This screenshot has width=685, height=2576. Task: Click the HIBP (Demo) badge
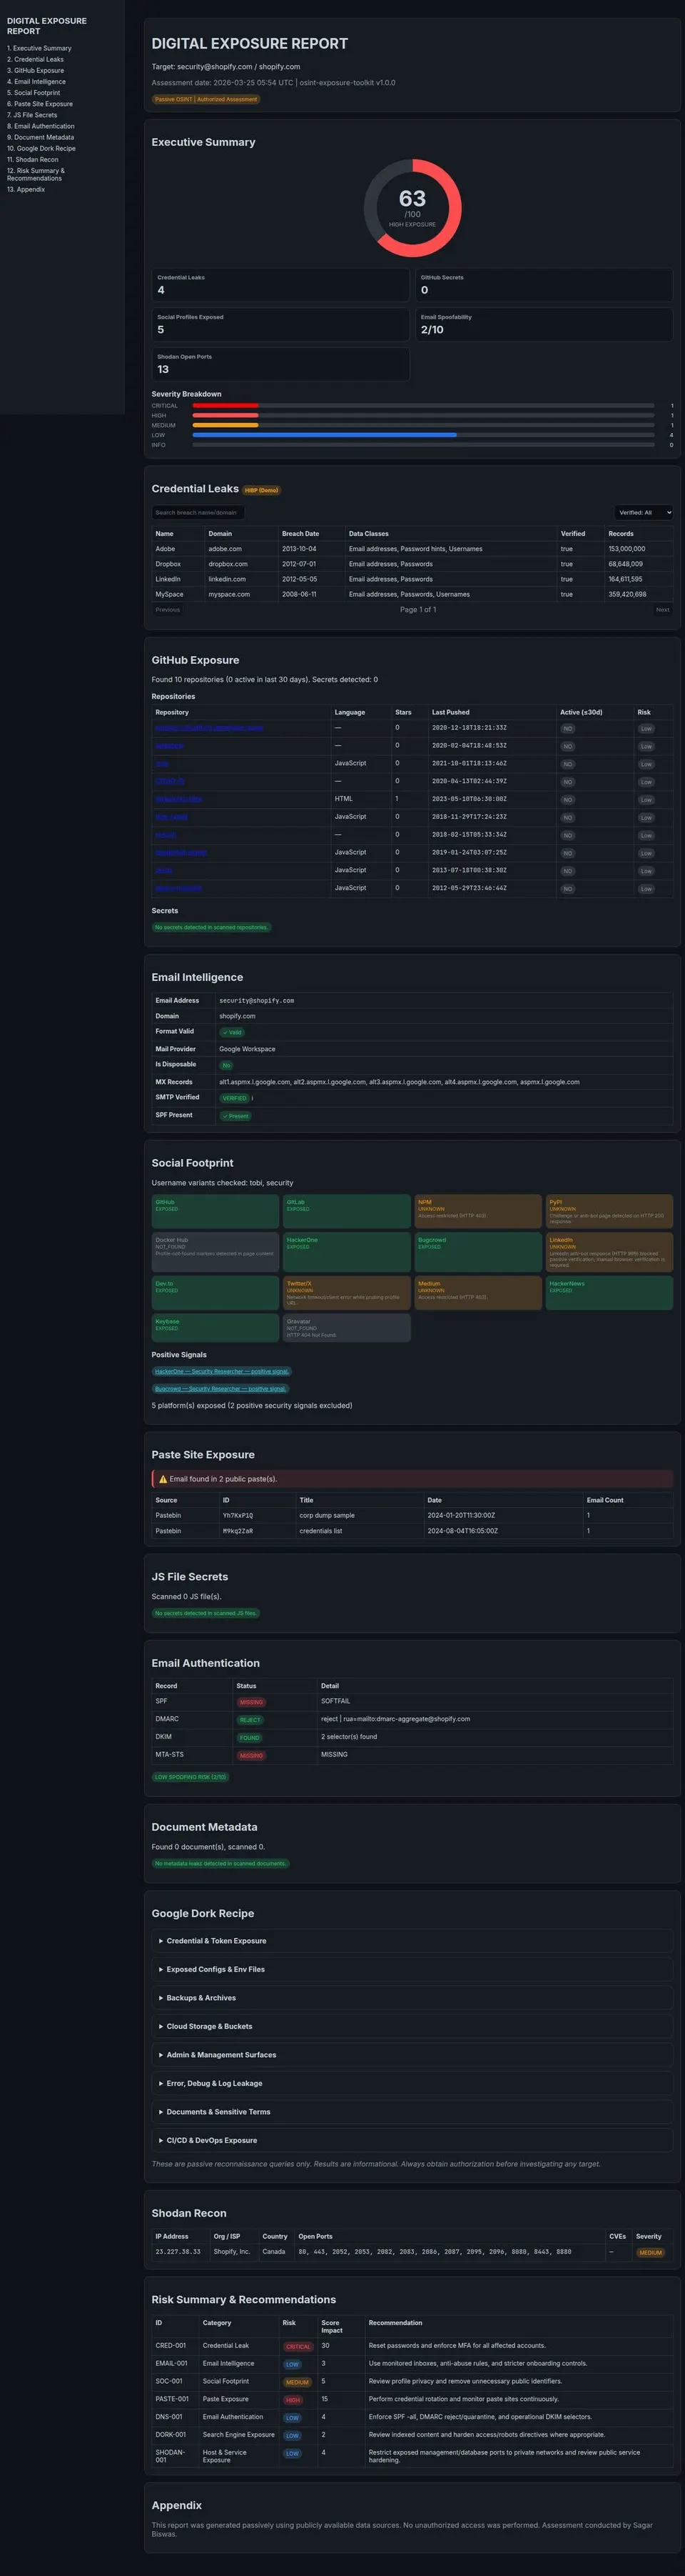point(262,490)
